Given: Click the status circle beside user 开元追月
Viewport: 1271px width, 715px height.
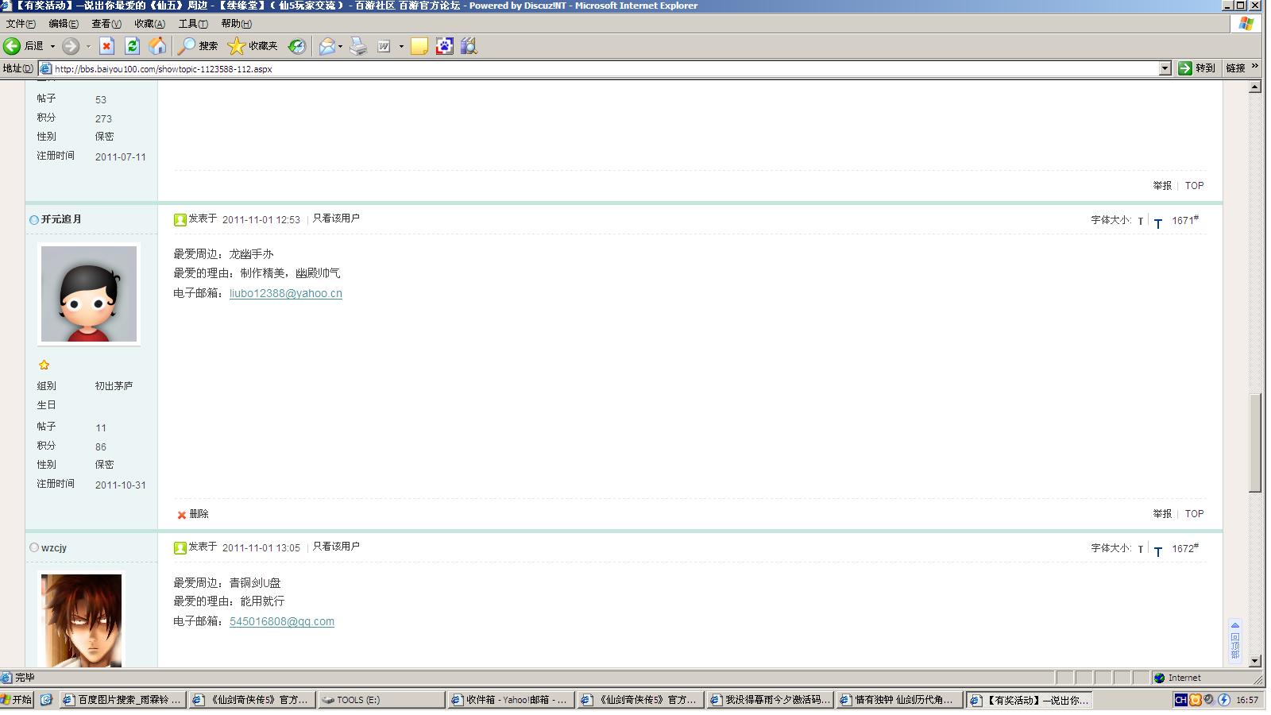Looking at the screenshot, I should [34, 219].
